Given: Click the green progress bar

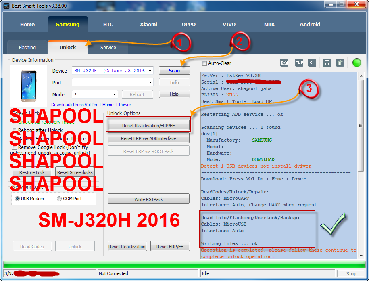Looking at the screenshot, I should point(184,264).
